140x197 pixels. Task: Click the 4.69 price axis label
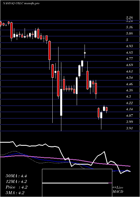129,65
